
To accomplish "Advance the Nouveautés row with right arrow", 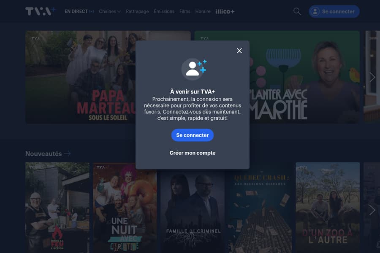I will pos(372,210).
